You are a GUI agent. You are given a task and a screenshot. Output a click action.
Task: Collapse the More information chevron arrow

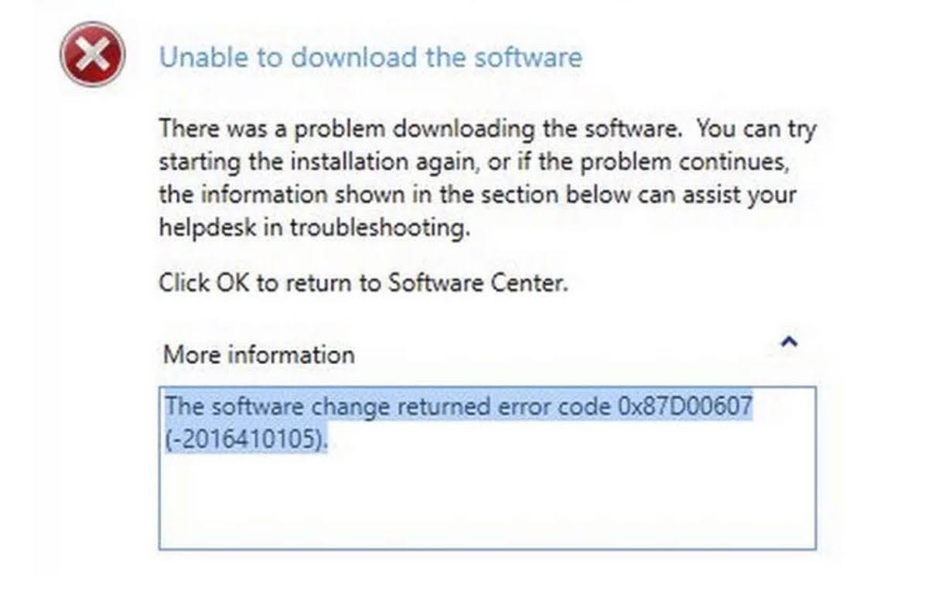coord(790,342)
